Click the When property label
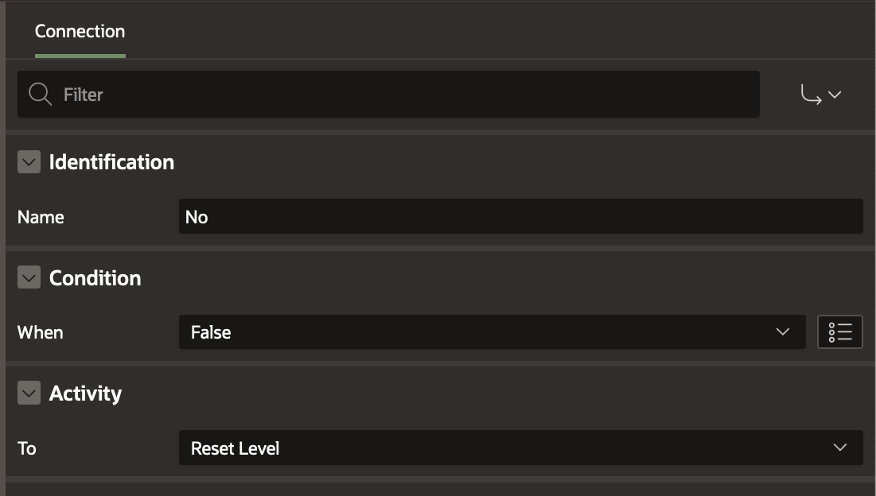The height and width of the screenshot is (496, 876). click(40, 332)
